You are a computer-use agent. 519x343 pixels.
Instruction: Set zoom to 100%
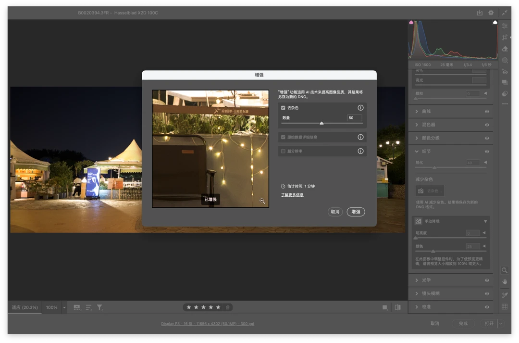coord(51,307)
